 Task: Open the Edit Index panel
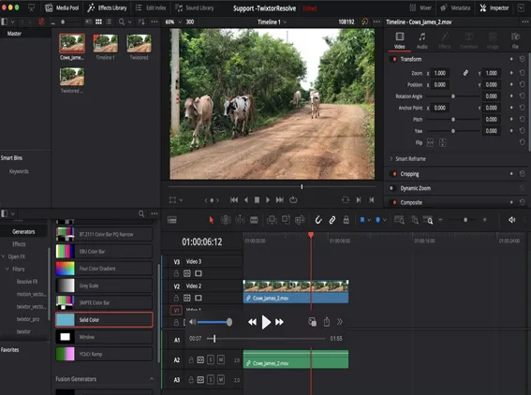pyautogui.click(x=151, y=7)
